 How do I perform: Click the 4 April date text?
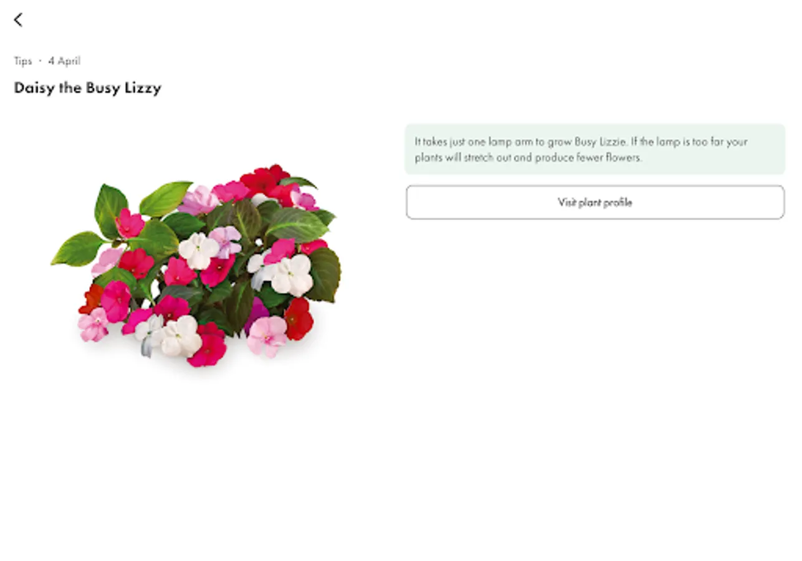pyautogui.click(x=64, y=61)
